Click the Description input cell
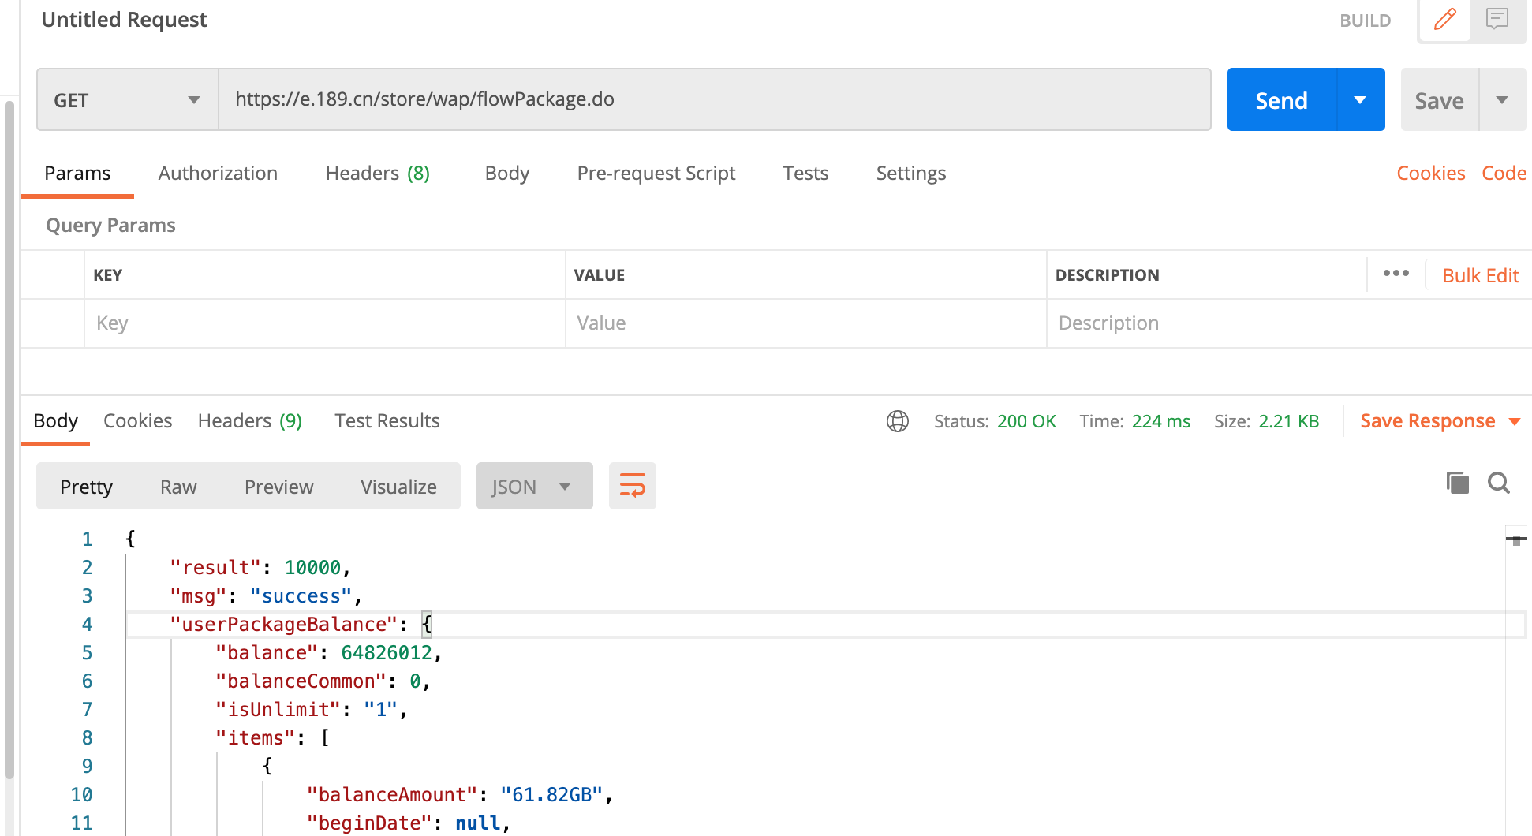1532x836 pixels. [x=1289, y=323]
